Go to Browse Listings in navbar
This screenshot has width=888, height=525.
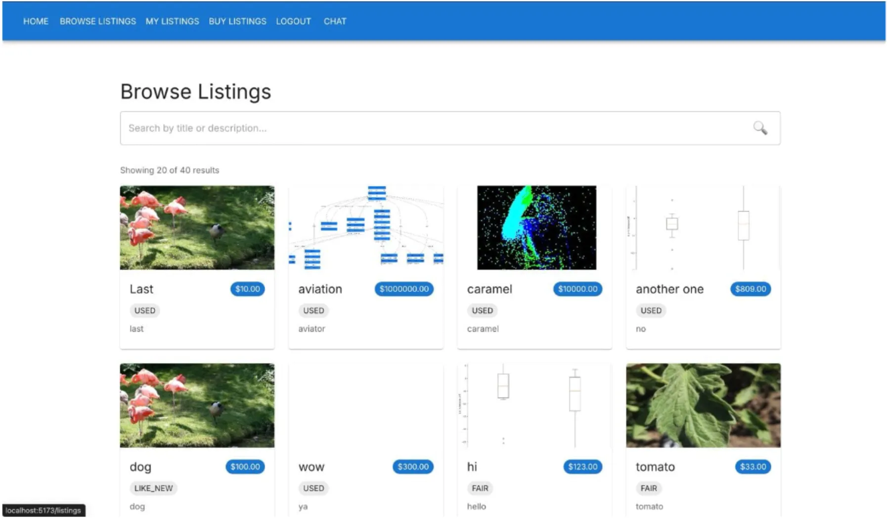click(x=97, y=21)
